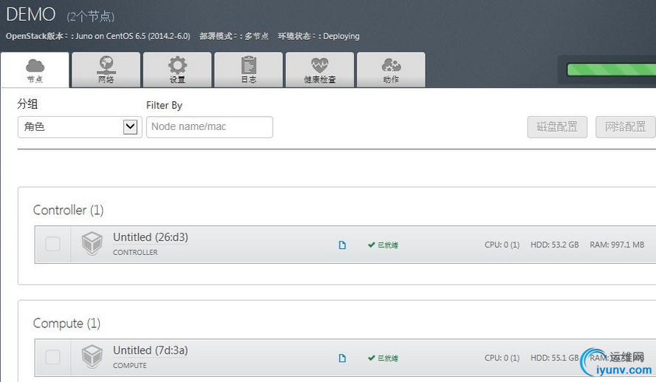Click HDD: 55.1 GB of compute node

click(x=555, y=358)
